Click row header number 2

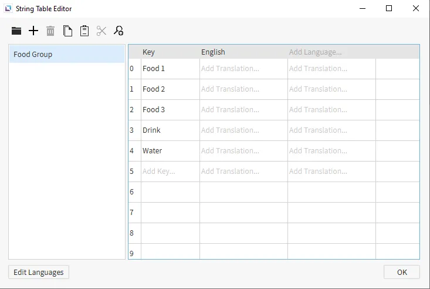pos(132,110)
